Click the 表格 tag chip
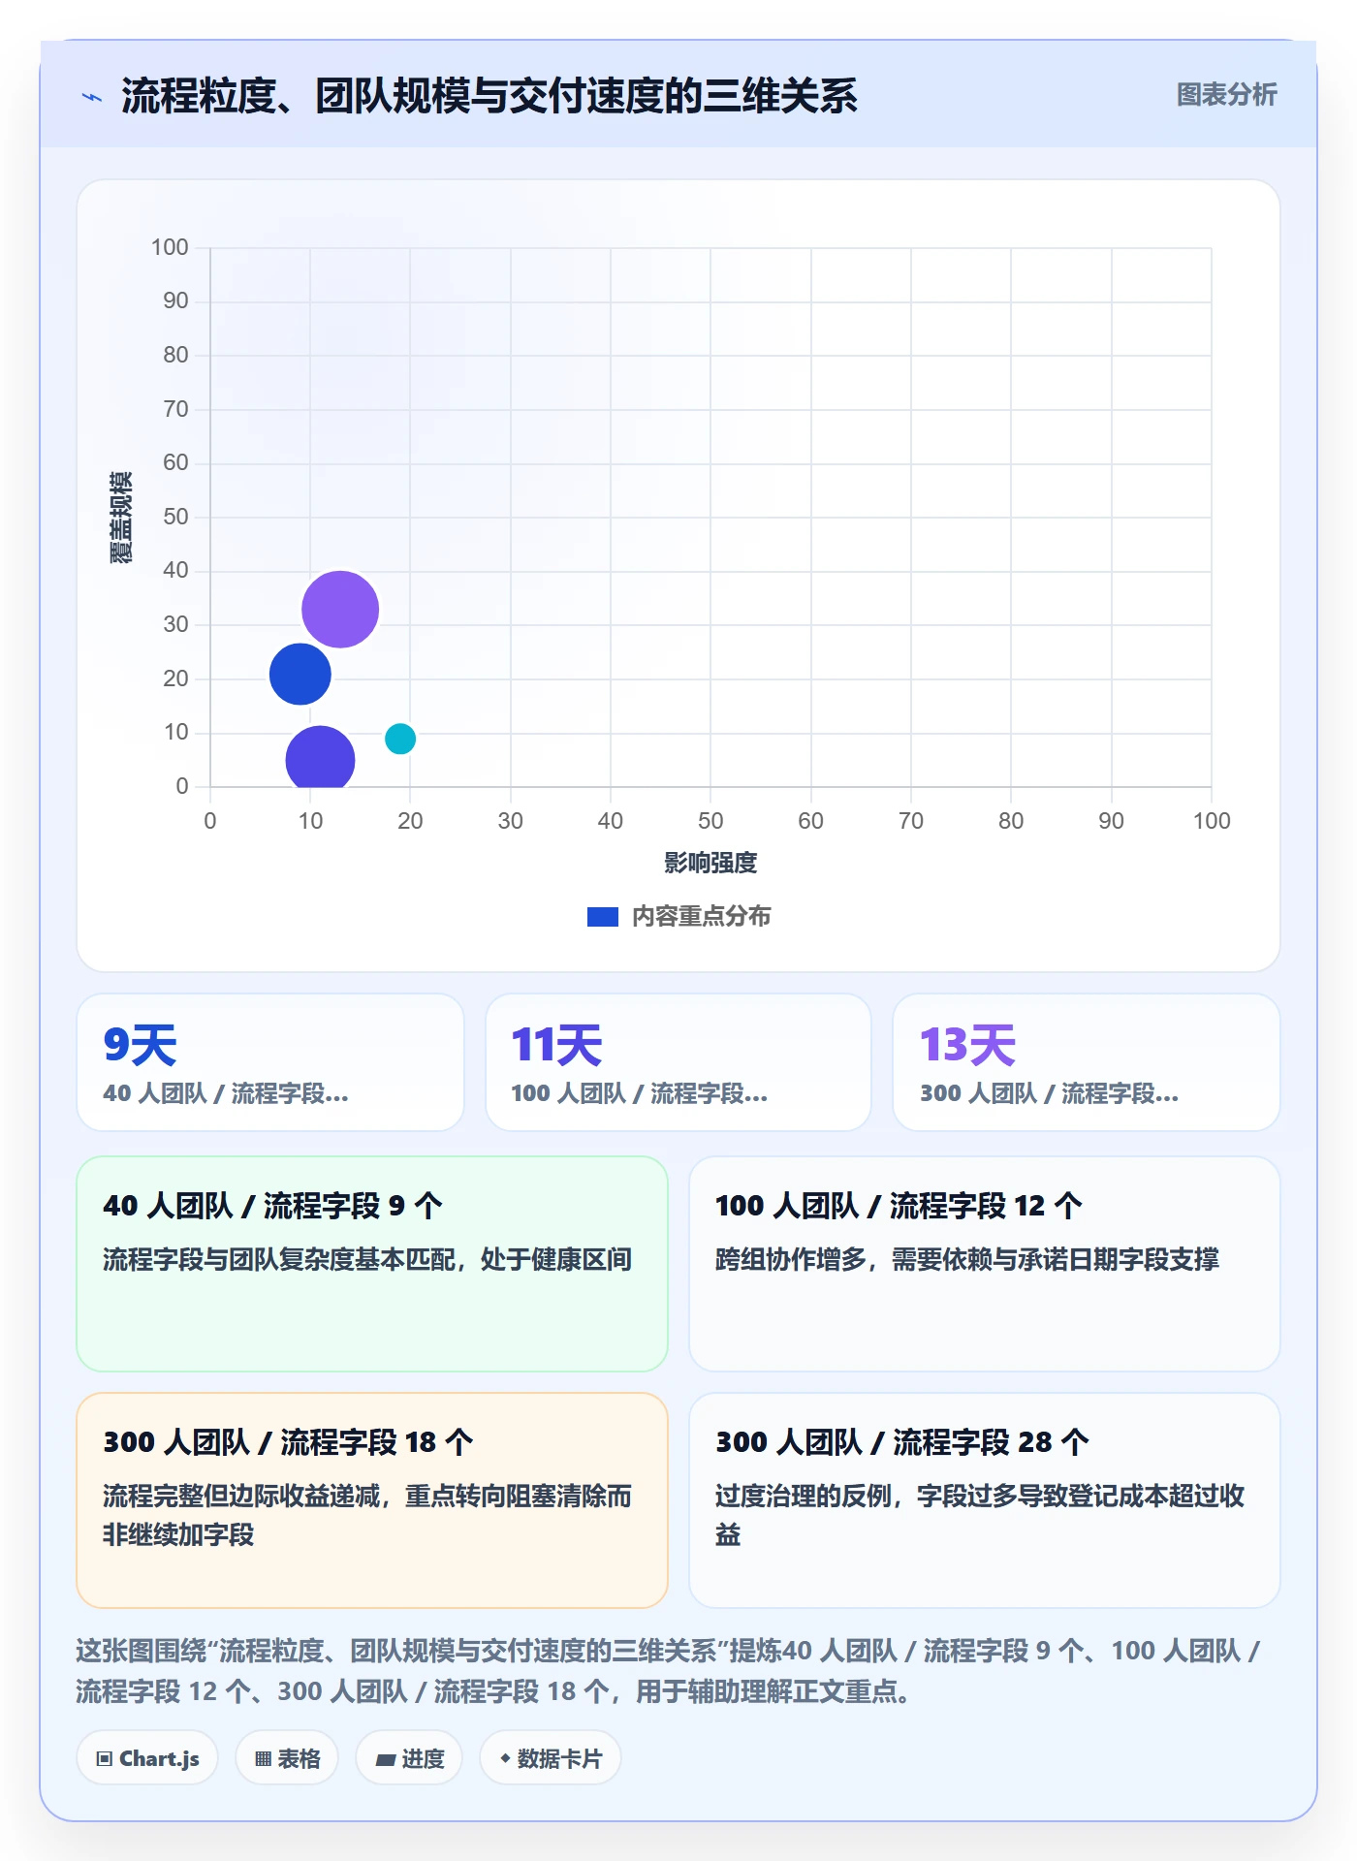This screenshot has width=1357, height=1861. click(287, 1758)
